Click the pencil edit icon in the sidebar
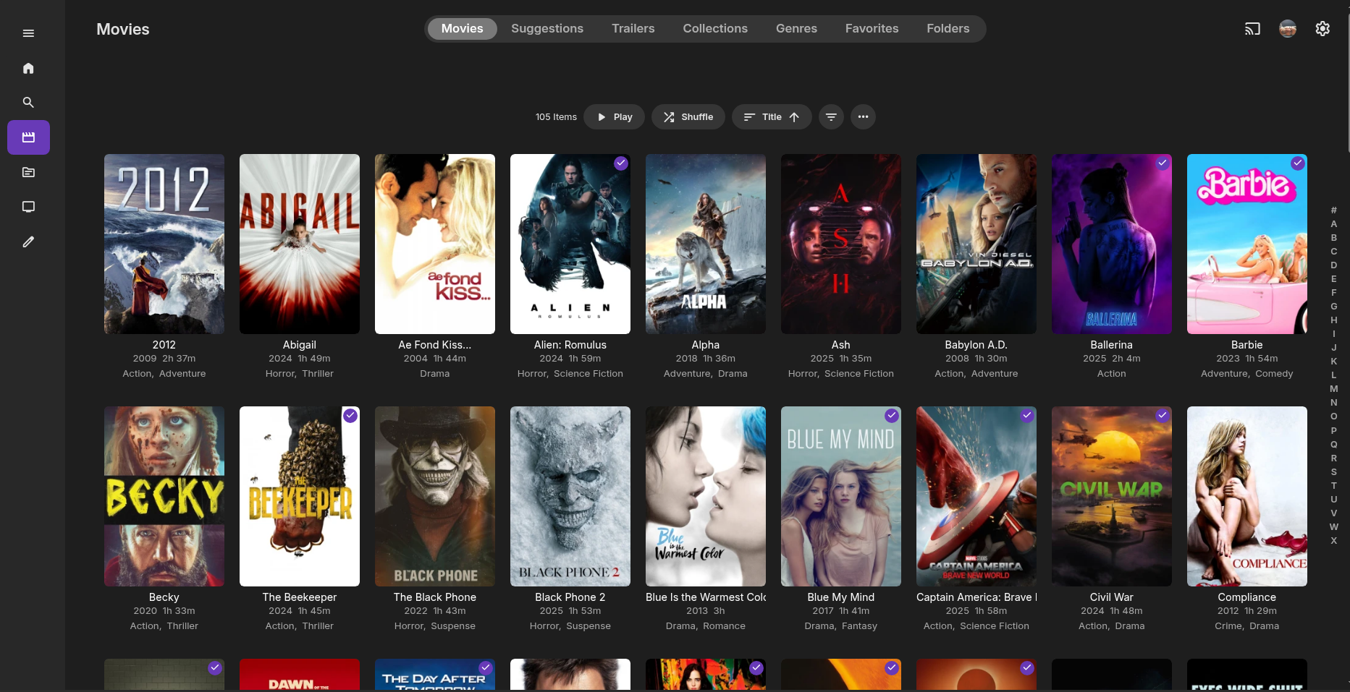Screen dimensions: 1350x692 click(28, 242)
